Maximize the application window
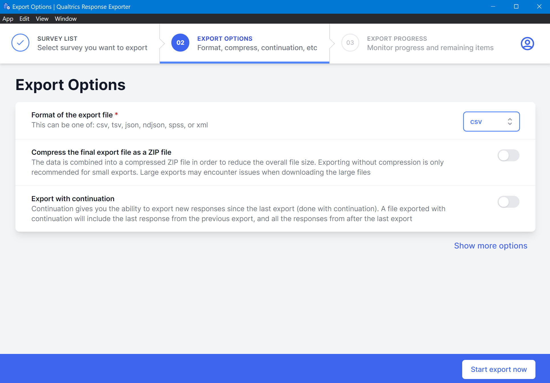The height and width of the screenshot is (383, 550). [x=516, y=7]
